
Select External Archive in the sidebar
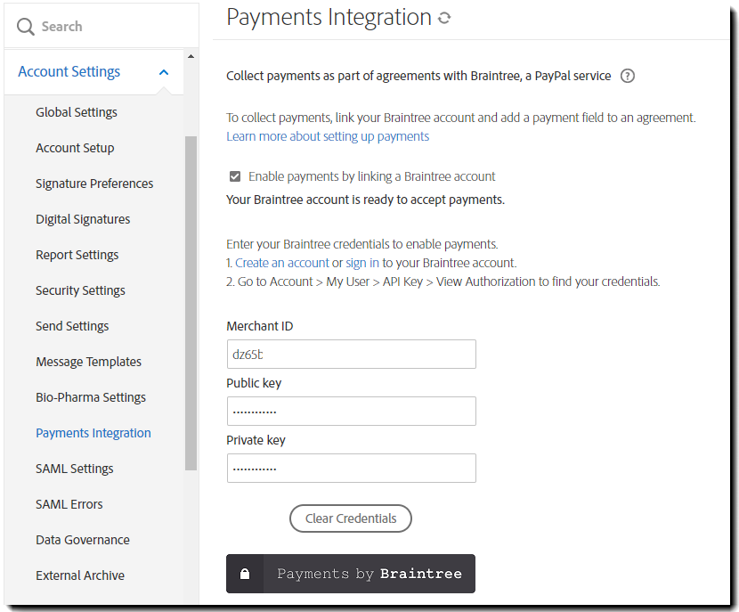click(80, 575)
